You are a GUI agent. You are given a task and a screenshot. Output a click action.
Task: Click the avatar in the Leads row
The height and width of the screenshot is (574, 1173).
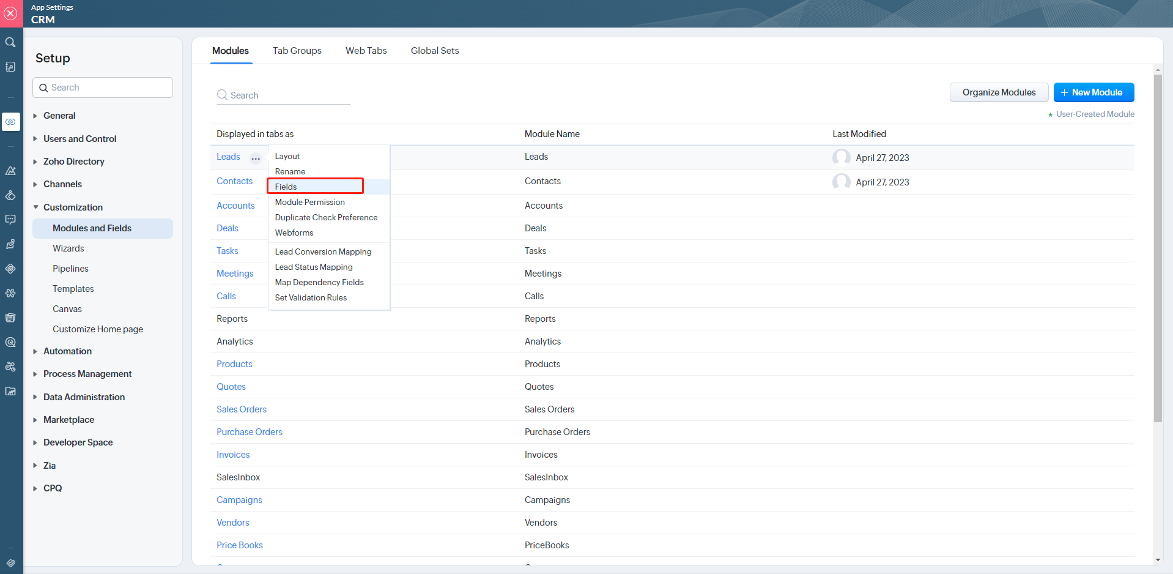click(842, 157)
